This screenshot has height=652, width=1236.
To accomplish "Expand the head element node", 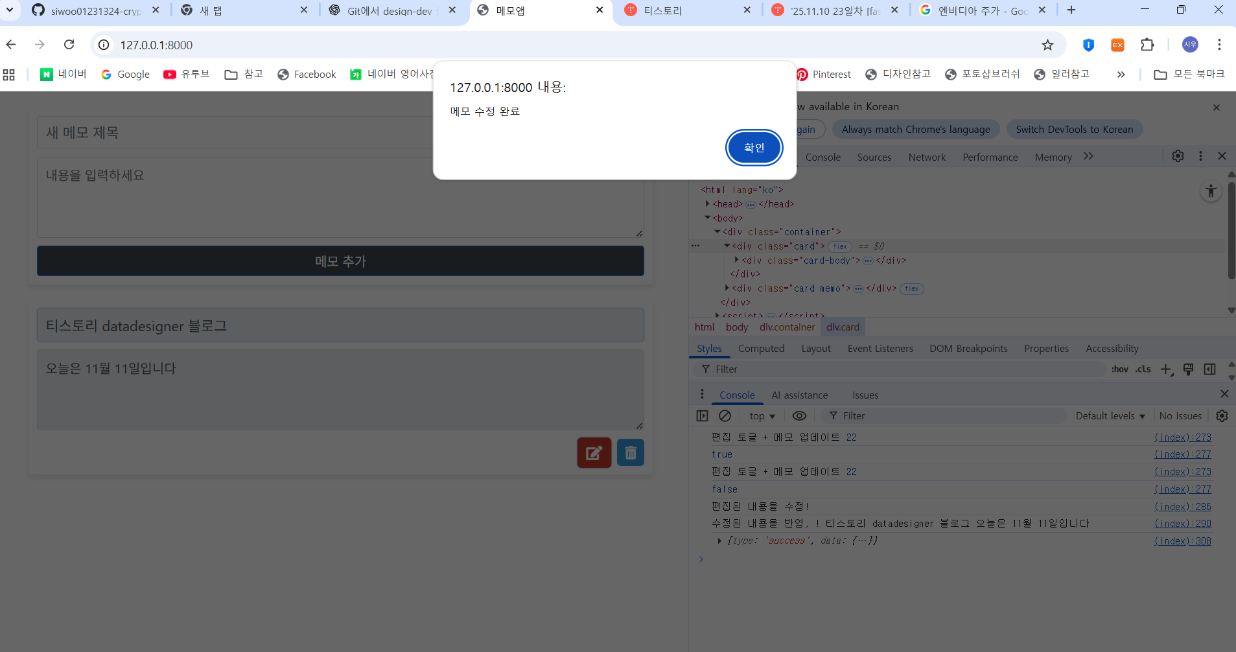I will (707, 204).
